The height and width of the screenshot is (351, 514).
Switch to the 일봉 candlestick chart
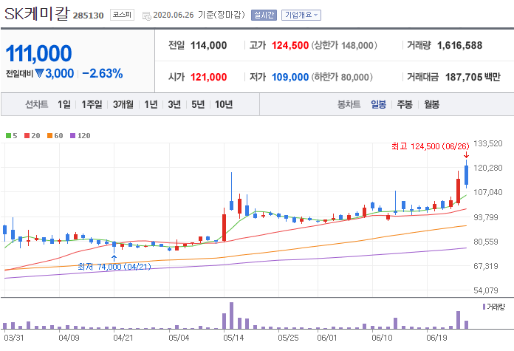pos(378,104)
